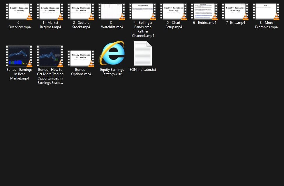This screenshot has width=284, height=186.
Task: Select the 6 - Entries.mp4 video thumbnail
Action: pos(204,12)
